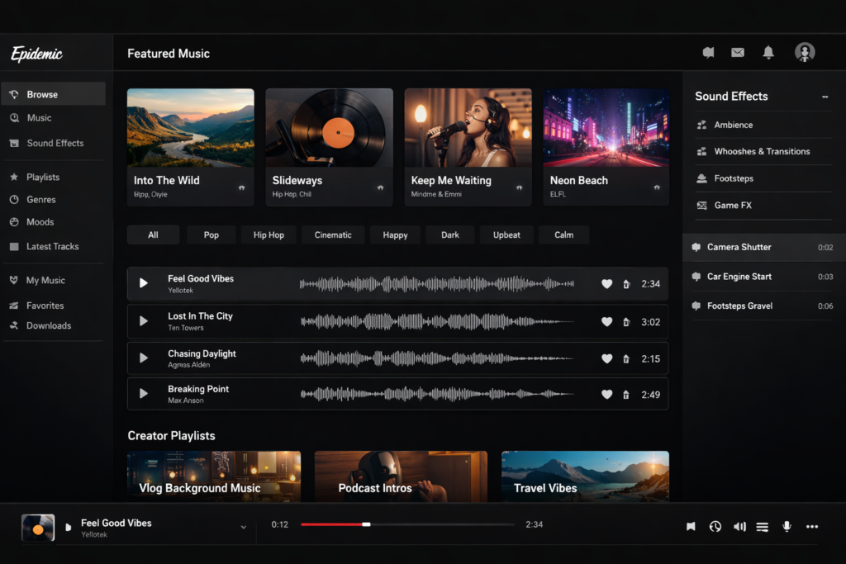Image resolution: width=846 pixels, height=564 pixels.
Task: Favorite the track Lost In The City
Action: coord(607,322)
